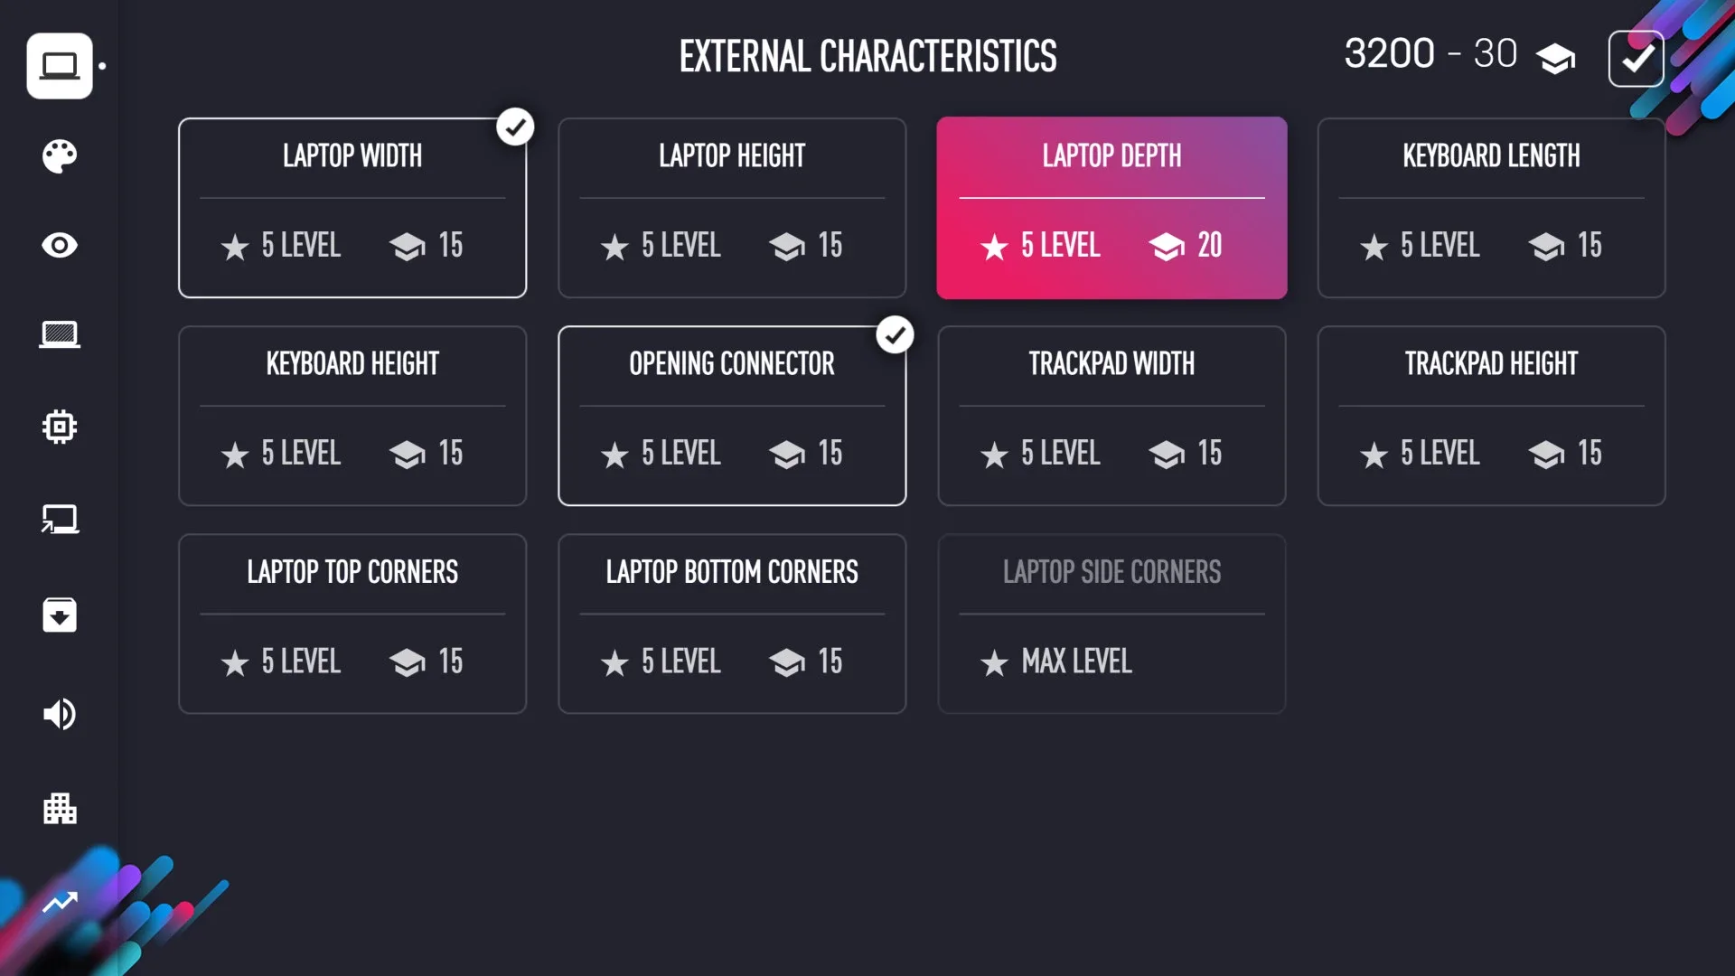Select the Laptop Depth card
The height and width of the screenshot is (976, 1735).
tap(1111, 208)
